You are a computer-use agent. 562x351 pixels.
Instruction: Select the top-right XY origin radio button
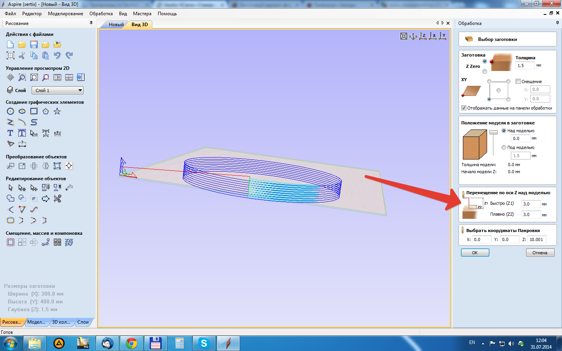coord(508,81)
